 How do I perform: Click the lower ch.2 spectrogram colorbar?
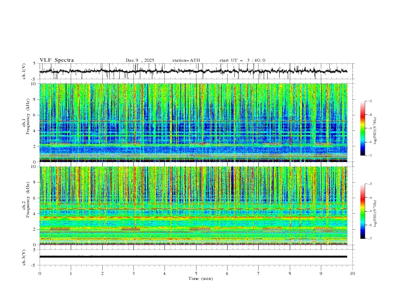(x=362, y=211)
